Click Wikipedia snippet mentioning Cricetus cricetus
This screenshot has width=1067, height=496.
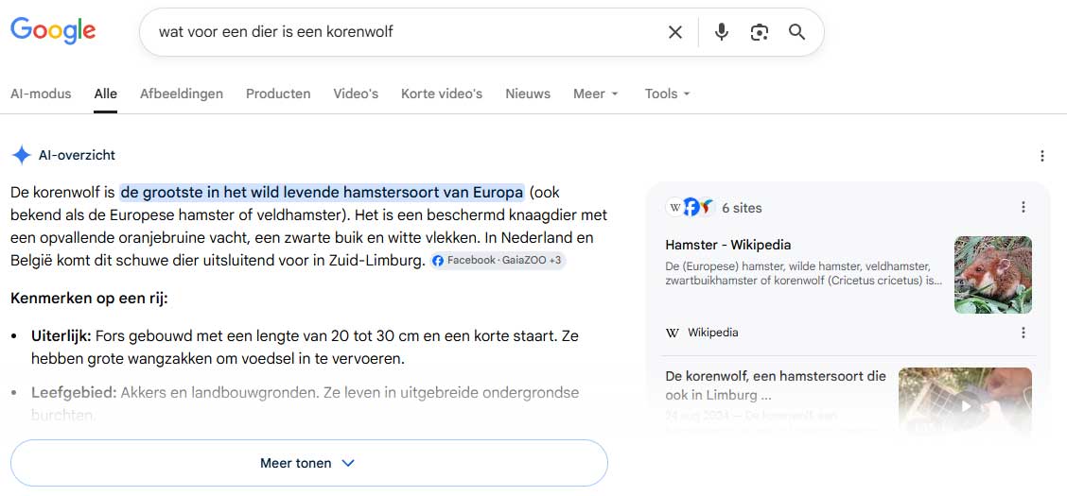(x=804, y=273)
